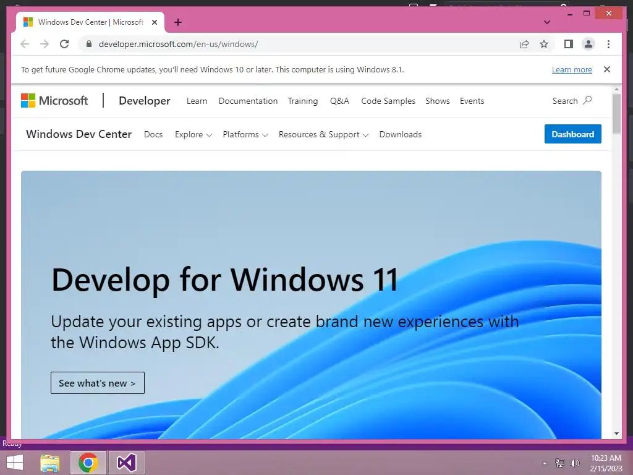Open the Training page

click(x=303, y=101)
